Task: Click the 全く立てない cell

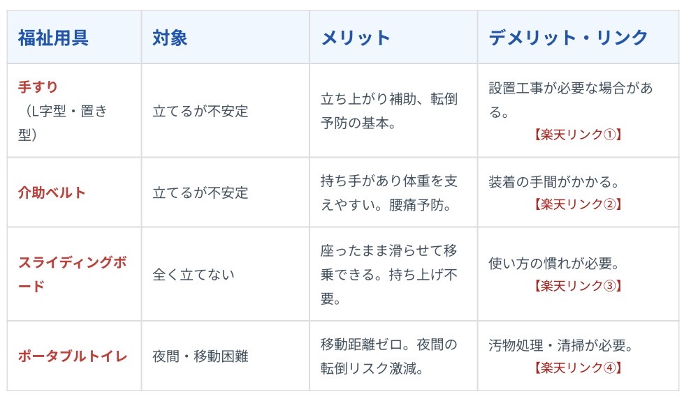Action: pos(194,274)
